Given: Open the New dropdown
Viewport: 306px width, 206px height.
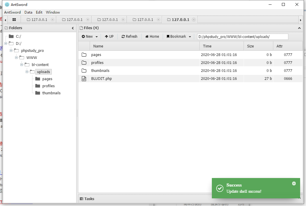Looking at the screenshot, I should coord(89,37).
